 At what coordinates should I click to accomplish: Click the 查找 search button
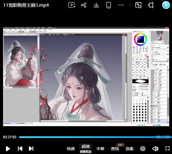coord(115,149)
